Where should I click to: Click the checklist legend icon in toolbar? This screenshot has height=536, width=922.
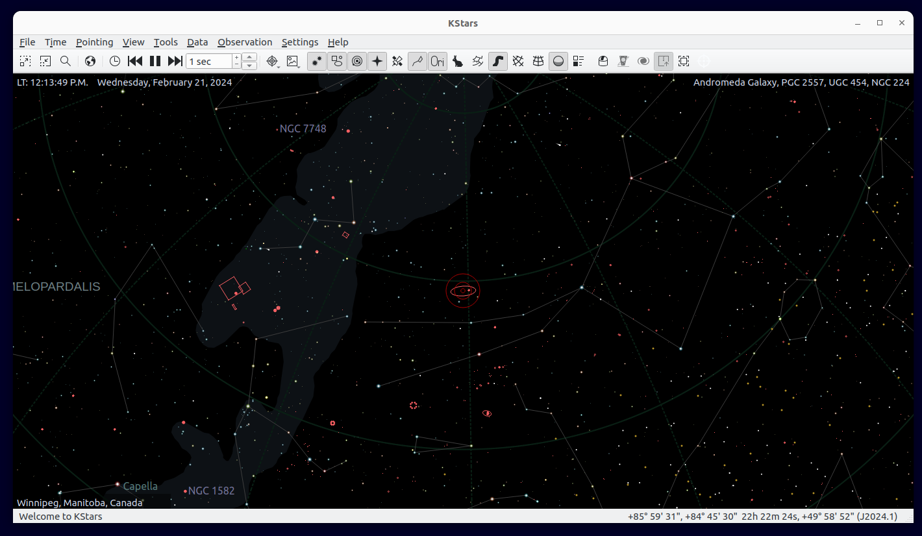[x=579, y=61]
